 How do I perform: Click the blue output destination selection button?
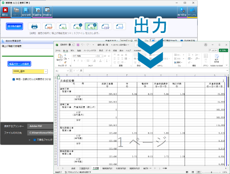(x=15, y=26)
